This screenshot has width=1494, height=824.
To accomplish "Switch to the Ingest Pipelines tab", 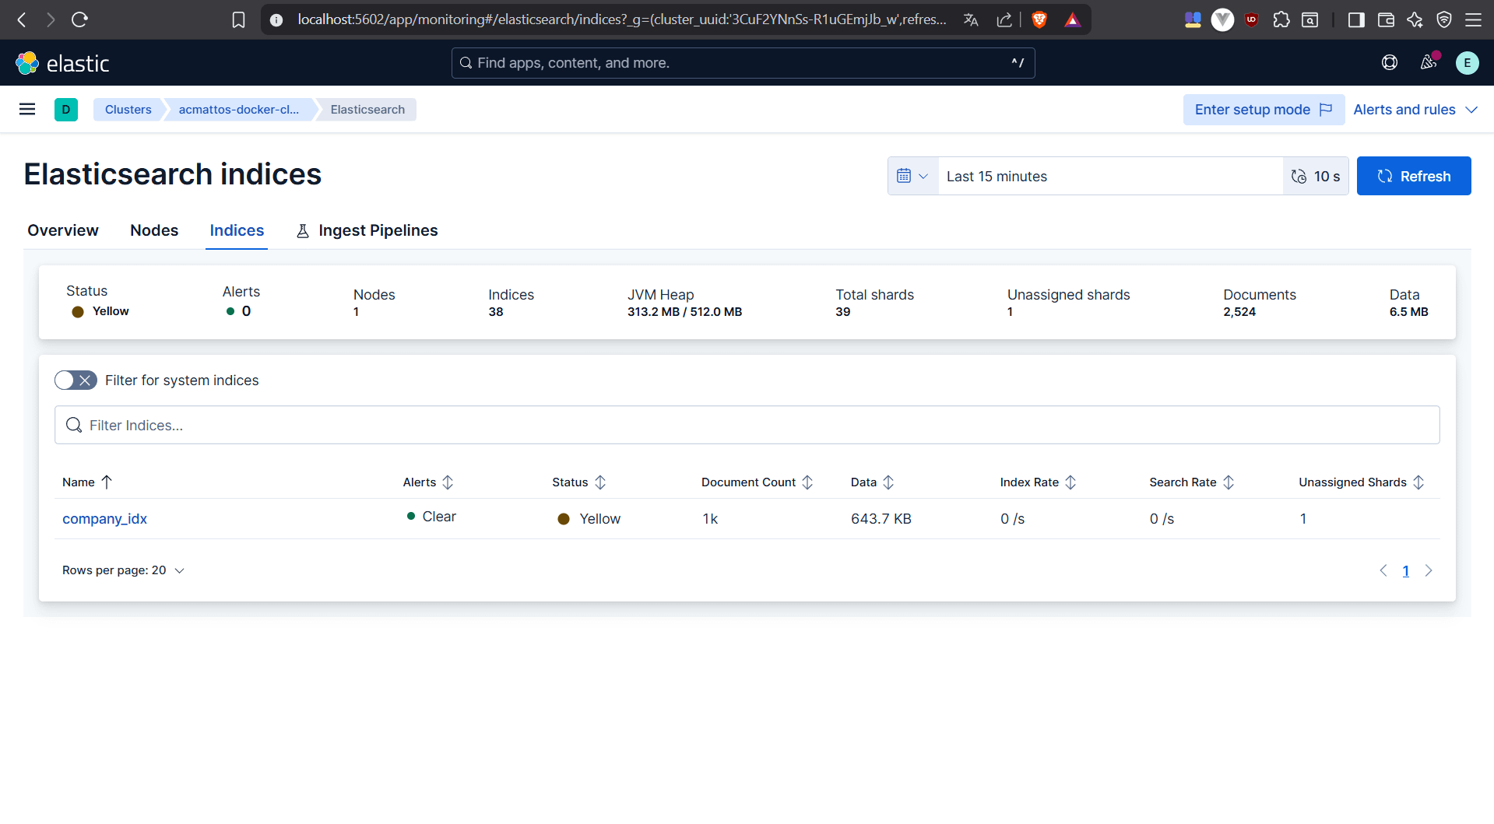I will pos(367,230).
